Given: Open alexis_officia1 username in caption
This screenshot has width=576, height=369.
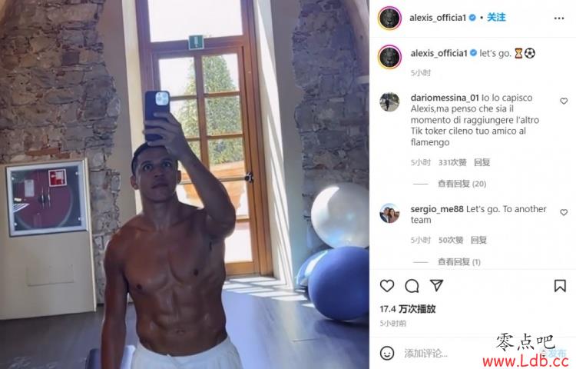Looking at the screenshot, I should coord(439,53).
